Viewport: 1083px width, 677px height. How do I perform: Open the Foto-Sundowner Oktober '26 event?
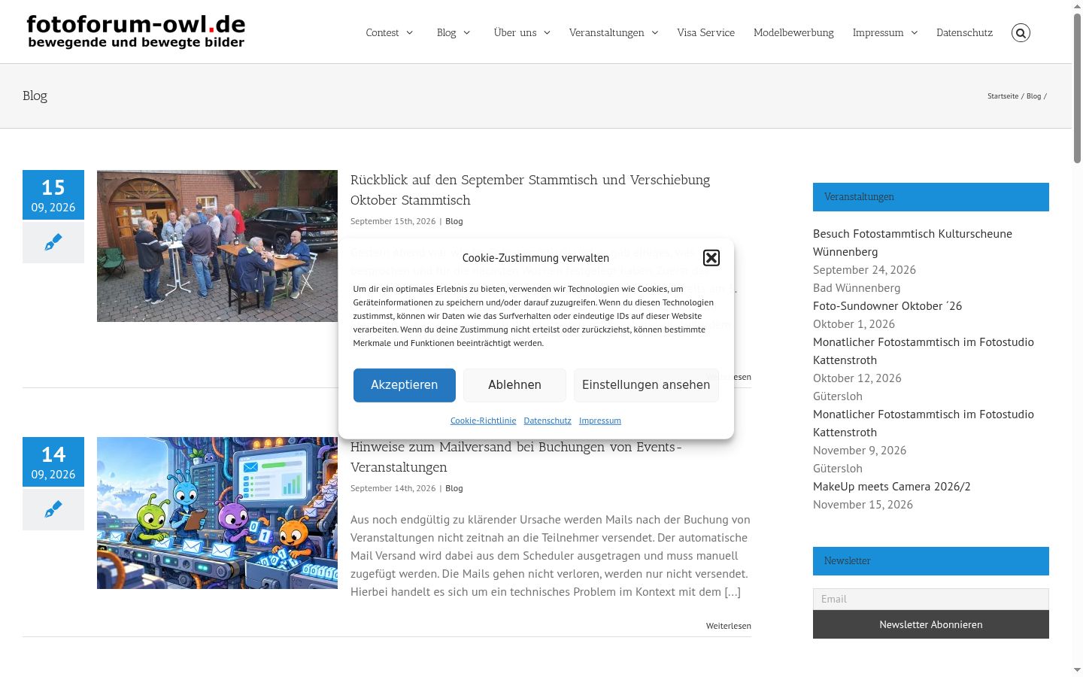tap(887, 306)
